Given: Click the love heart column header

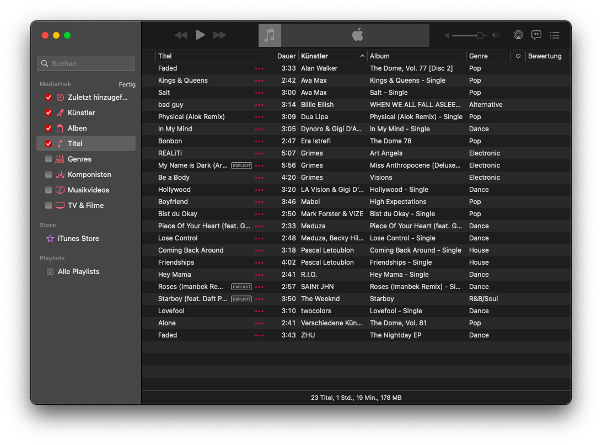Looking at the screenshot, I should pyautogui.click(x=518, y=56).
